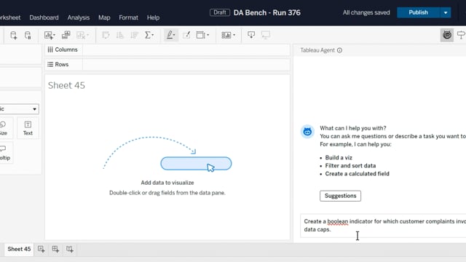Open the Worksheet menu

click(10, 17)
